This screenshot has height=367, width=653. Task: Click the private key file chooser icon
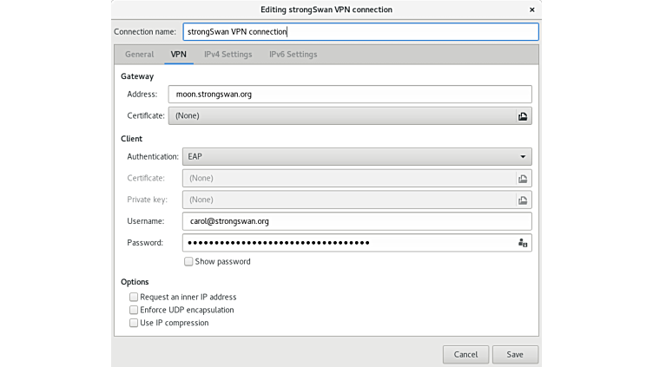[x=523, y=200]
